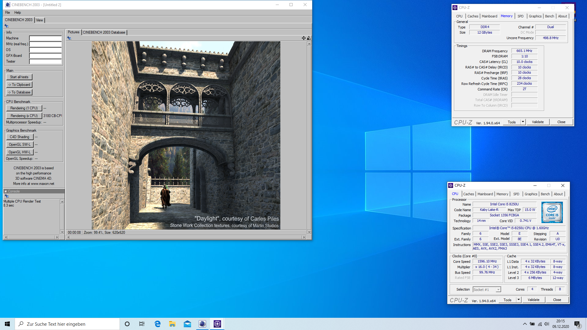Open notification center icon
This screenshot has width=587, height=330.
[x=578, y=324]
